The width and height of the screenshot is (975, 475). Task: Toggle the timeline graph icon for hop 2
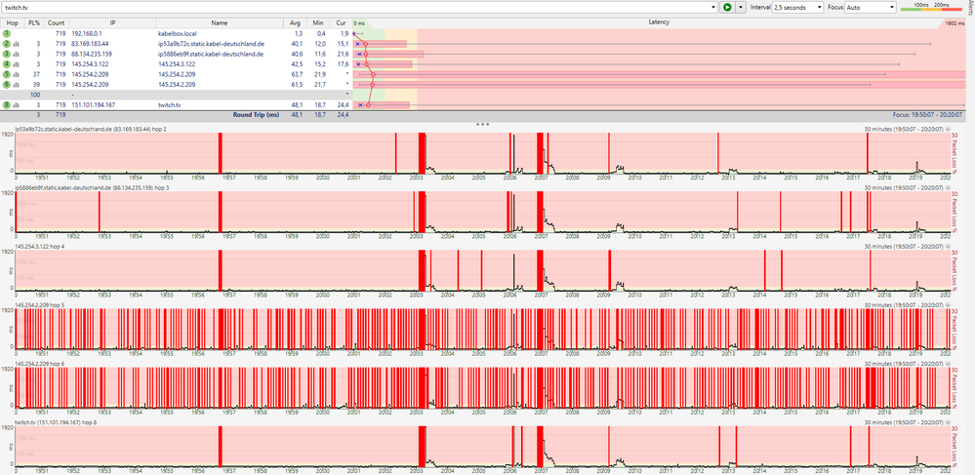point(16,44)
